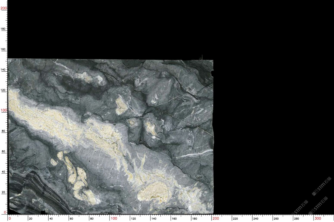This screenshot has height=222, width=334.
Task: Select the 140 label on horizontal ruler
Action: click(x=154, y=219)
